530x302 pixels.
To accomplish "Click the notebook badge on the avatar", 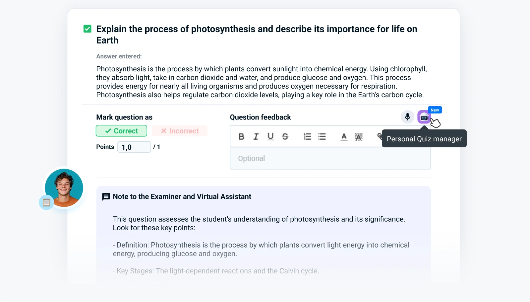I will (x=46, y=202).
